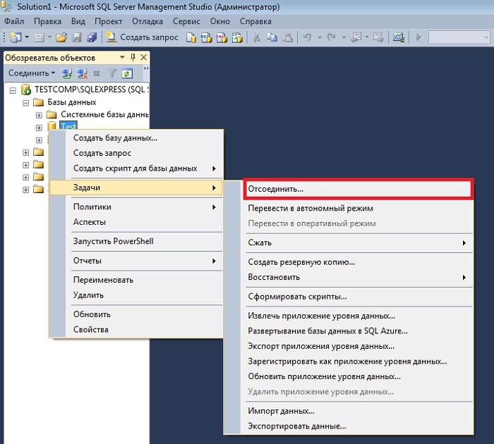The width and height of the screenshot is (494, 444).
Task: Click the Cut scissors icon
Action: click(x=256, y=37)
